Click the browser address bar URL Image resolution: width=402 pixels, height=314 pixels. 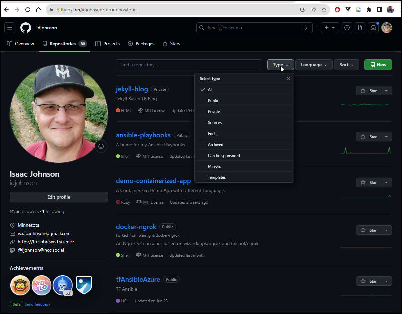[97, 10]
